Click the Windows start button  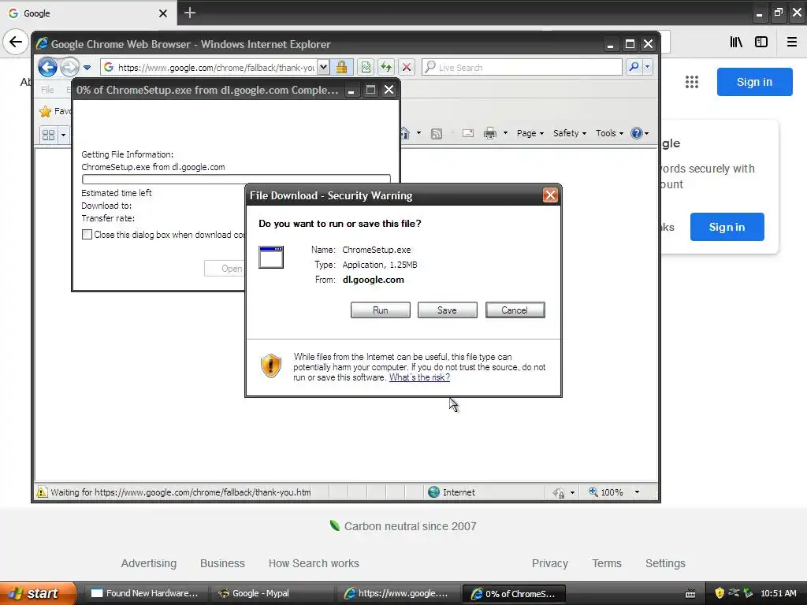pyautogui.click(x=38, y=593)
